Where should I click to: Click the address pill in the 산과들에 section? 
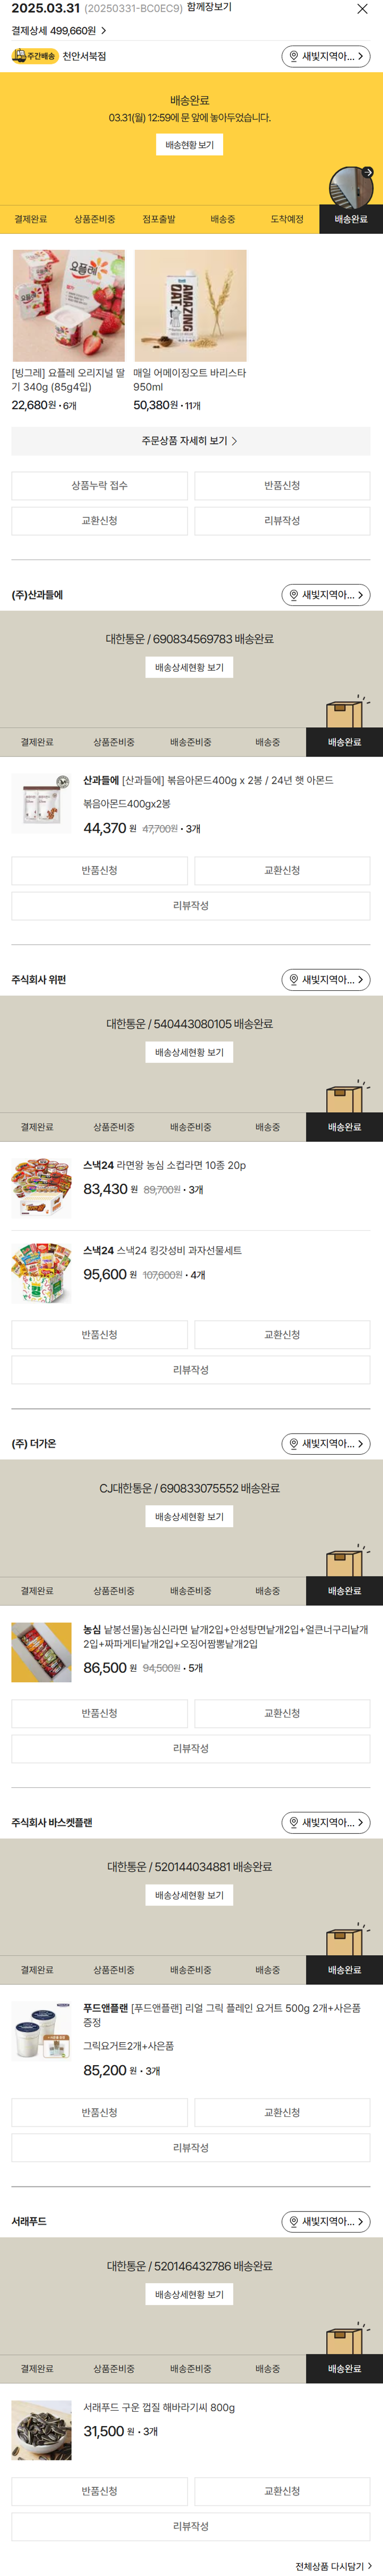[x=325, y=595]
